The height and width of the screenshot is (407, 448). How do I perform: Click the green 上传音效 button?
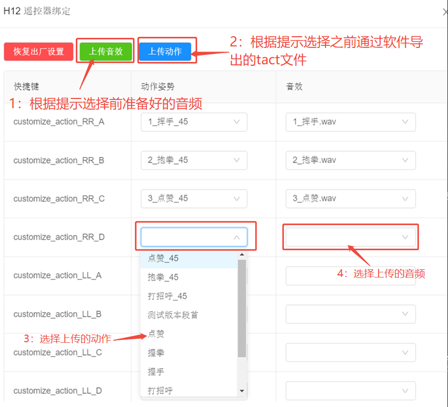pyautogui.click(x=106, y=51)
